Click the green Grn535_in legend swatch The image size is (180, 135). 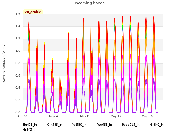[43, 125]
